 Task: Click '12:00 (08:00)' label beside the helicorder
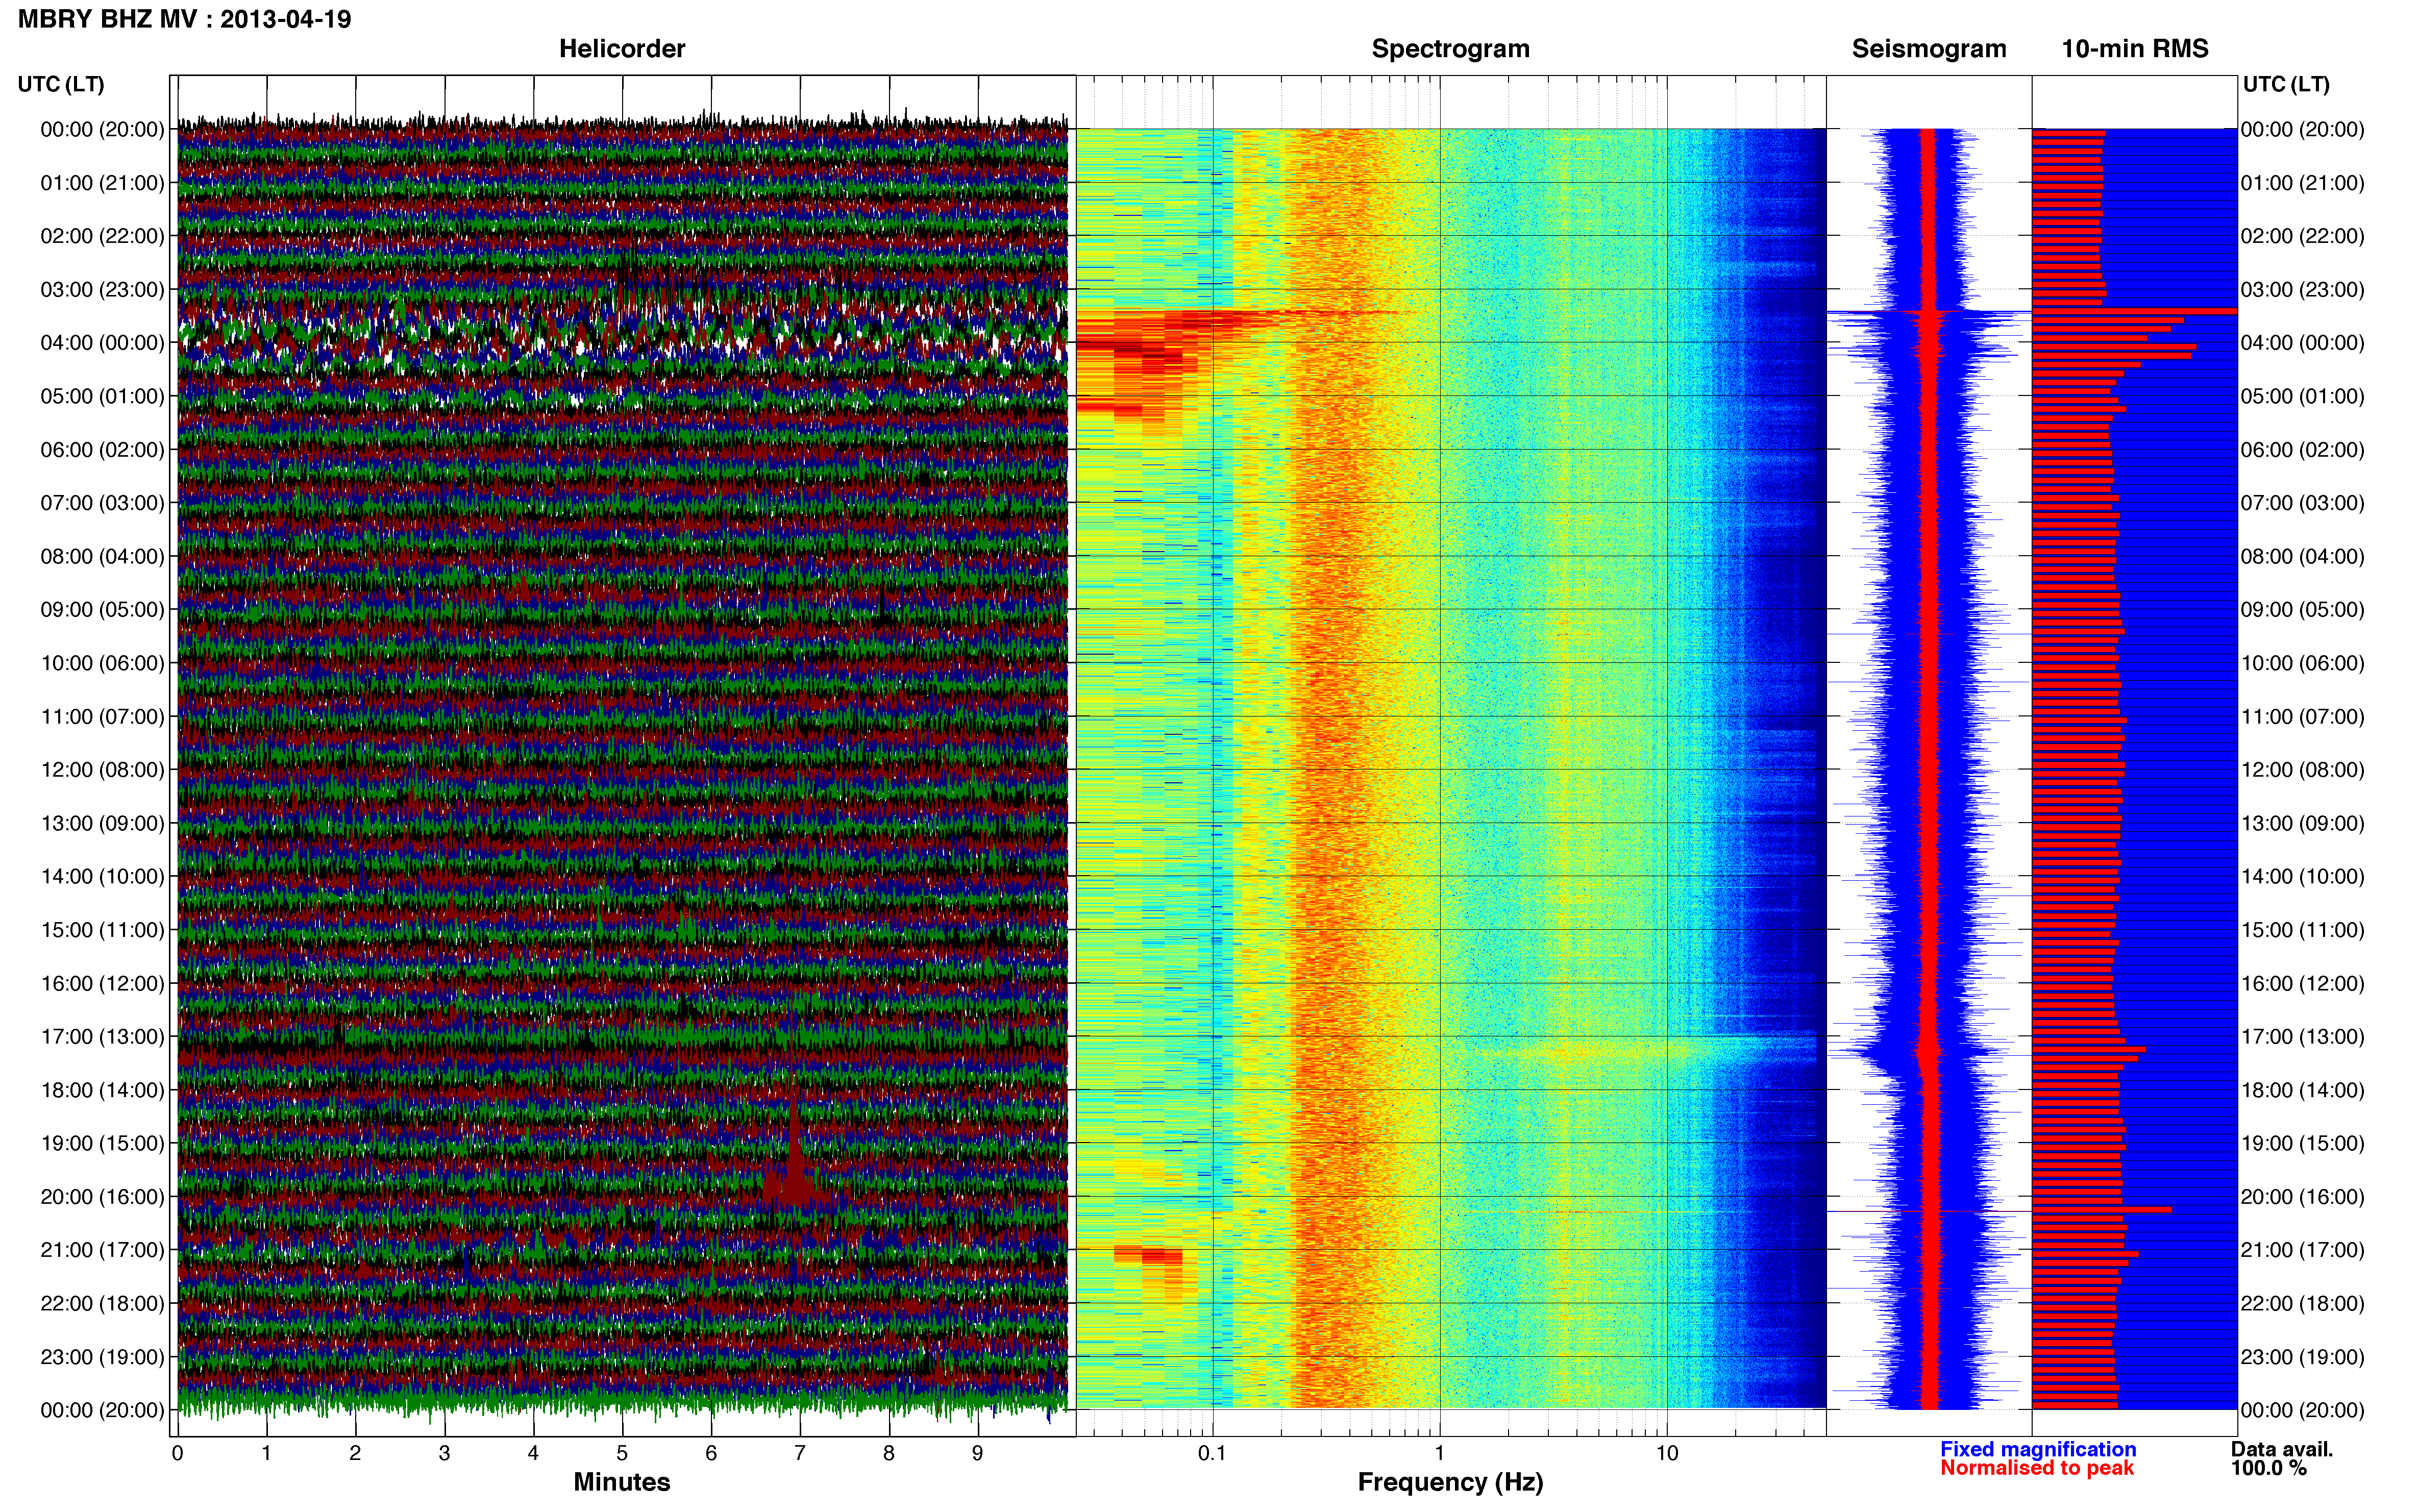pyautogui.click(x=102, y=770)
